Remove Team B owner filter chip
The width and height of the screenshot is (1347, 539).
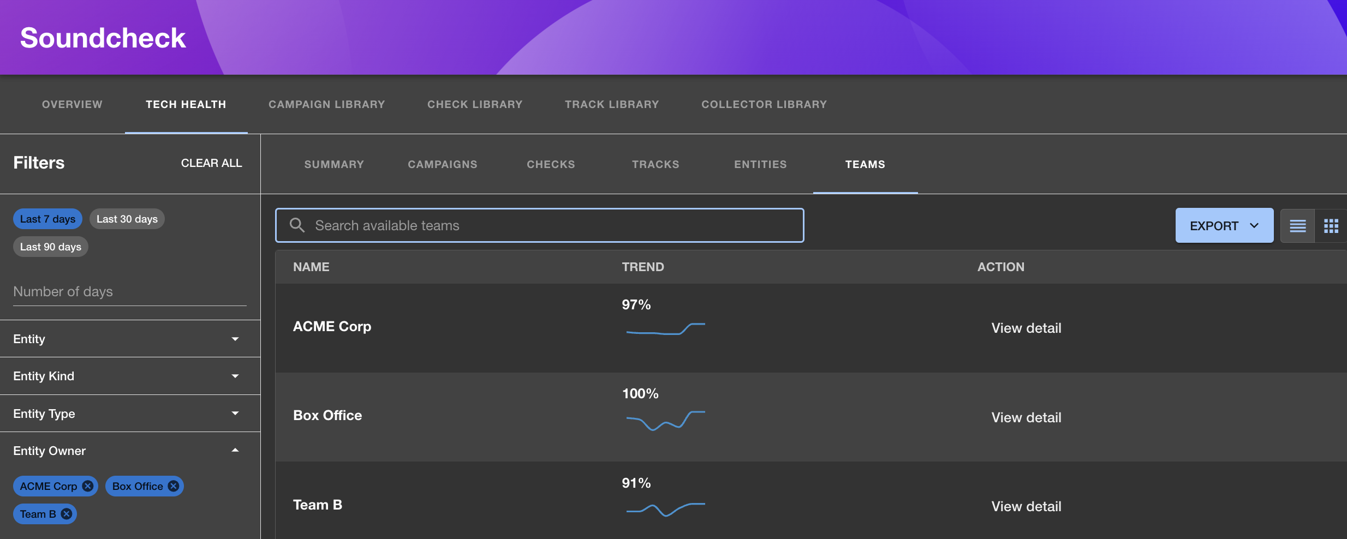coord(67,513)
